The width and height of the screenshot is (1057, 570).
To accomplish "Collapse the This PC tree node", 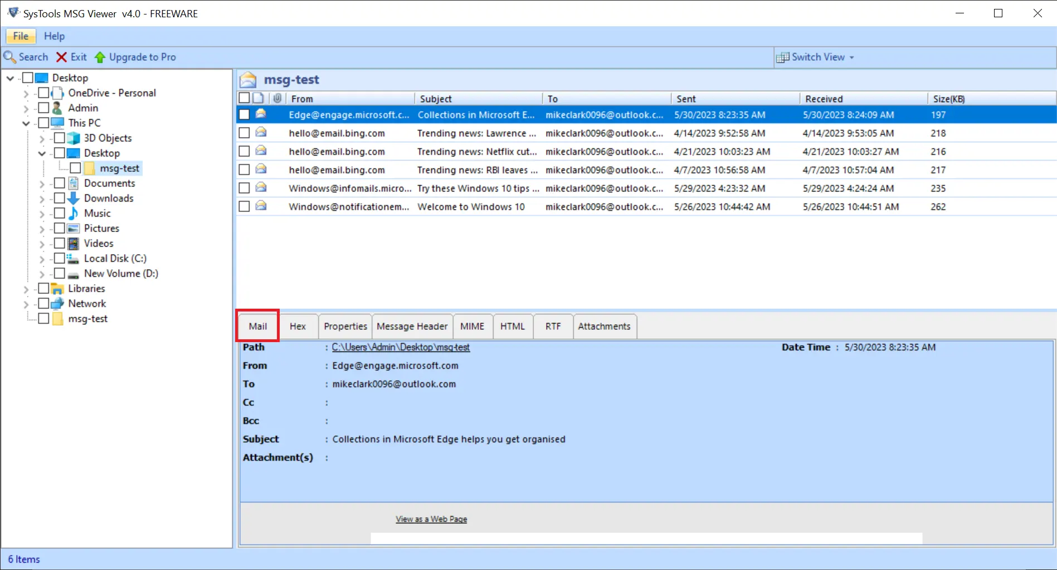I will [26, 123].
